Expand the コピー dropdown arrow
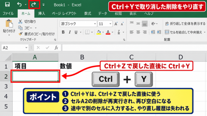This screenshot has height=116, width=207. pyautogui.click(x=36, y=28)
